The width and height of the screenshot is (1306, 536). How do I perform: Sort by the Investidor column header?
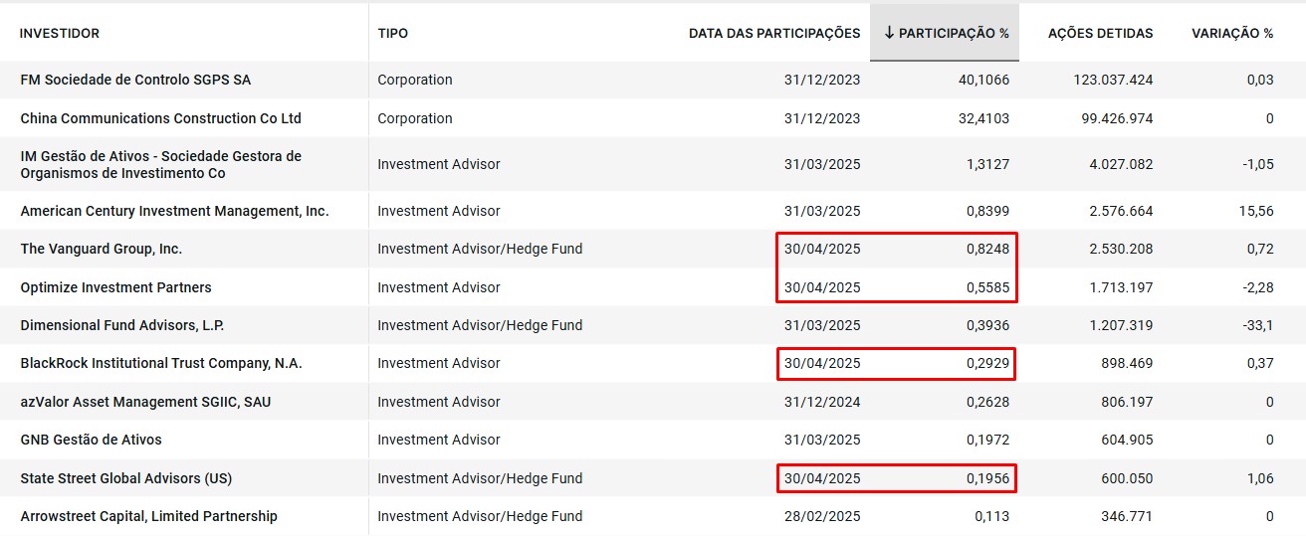click(60, 34)
